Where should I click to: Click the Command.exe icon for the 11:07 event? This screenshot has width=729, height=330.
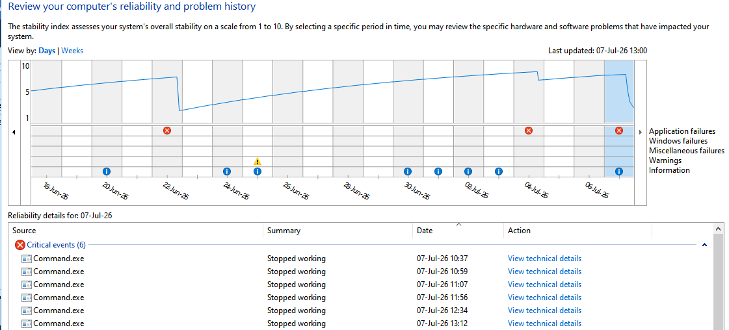[x=27, y=285]
